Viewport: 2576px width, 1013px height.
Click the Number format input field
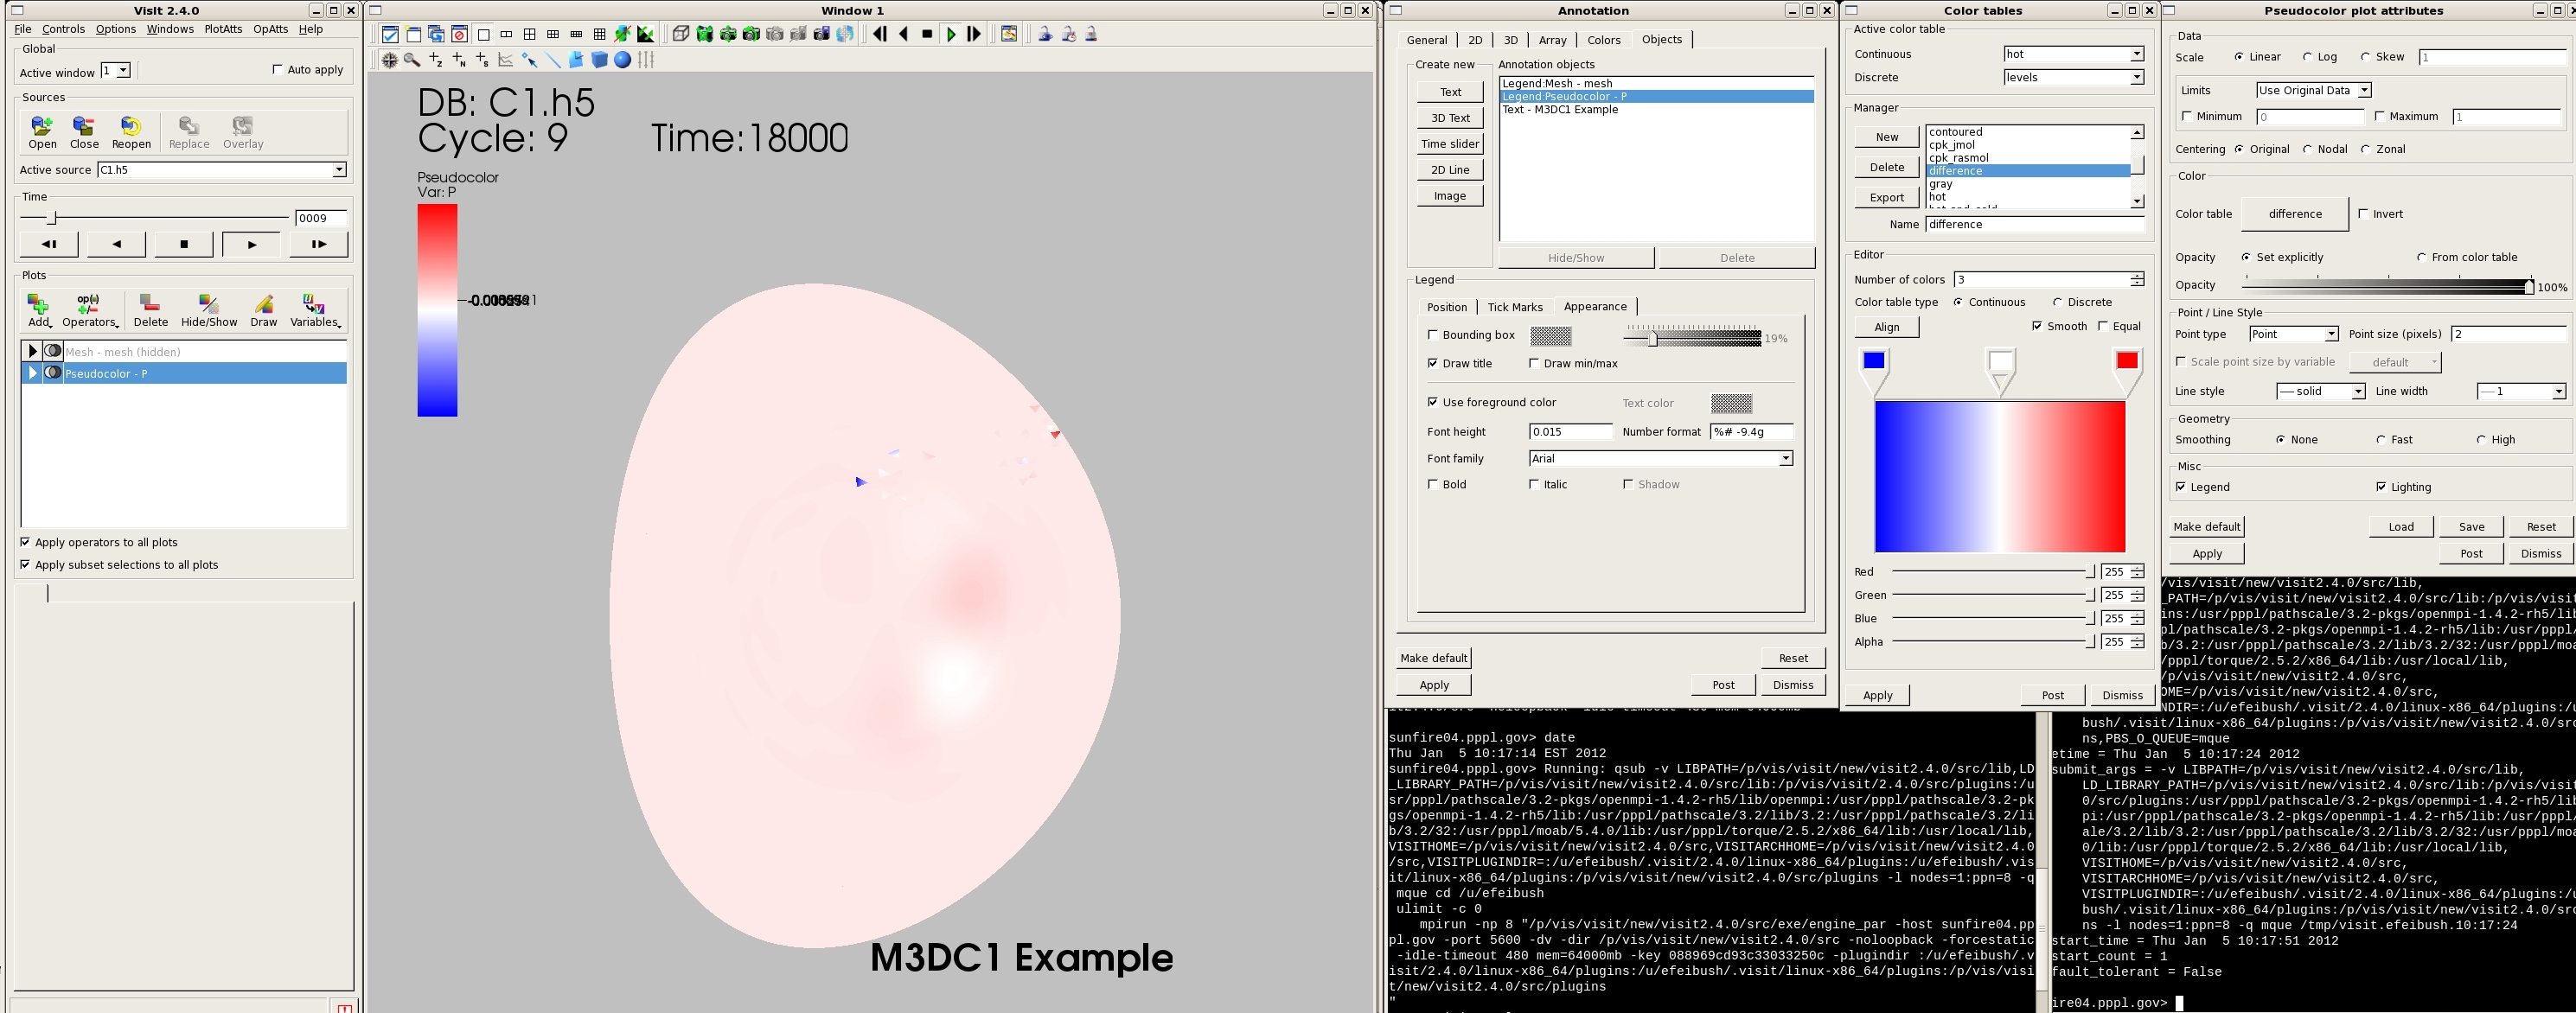(x=1751, y=432)
